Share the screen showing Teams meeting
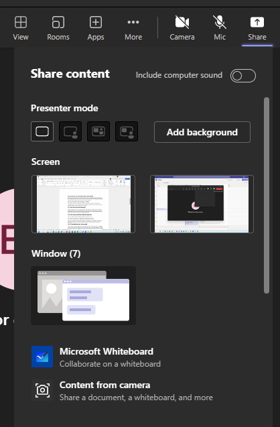280x427 pixels. click(202, 204)
